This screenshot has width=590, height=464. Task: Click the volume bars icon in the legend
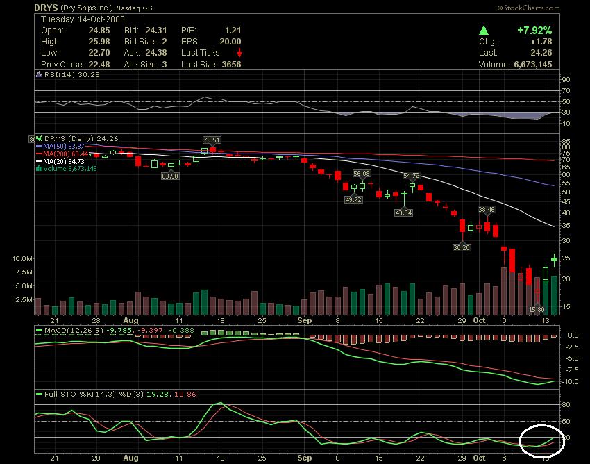(x=39, y=169)
